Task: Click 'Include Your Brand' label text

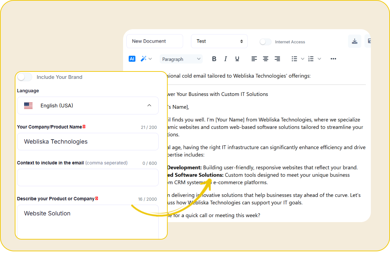Action: click(59, 77)
